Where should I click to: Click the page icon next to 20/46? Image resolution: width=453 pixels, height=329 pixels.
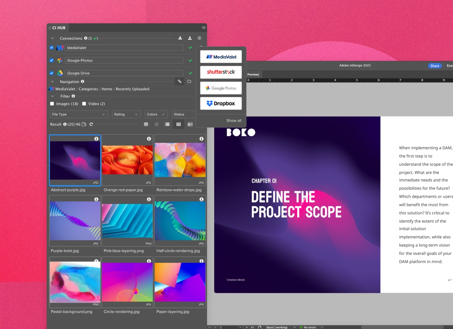point(84,124)
